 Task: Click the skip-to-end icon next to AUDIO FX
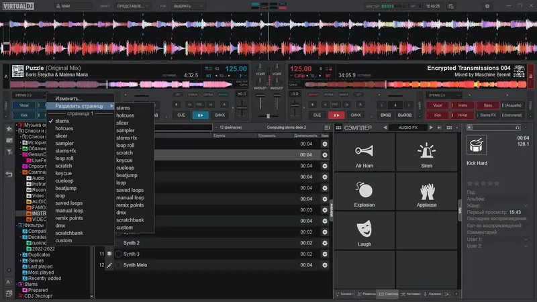440,128
